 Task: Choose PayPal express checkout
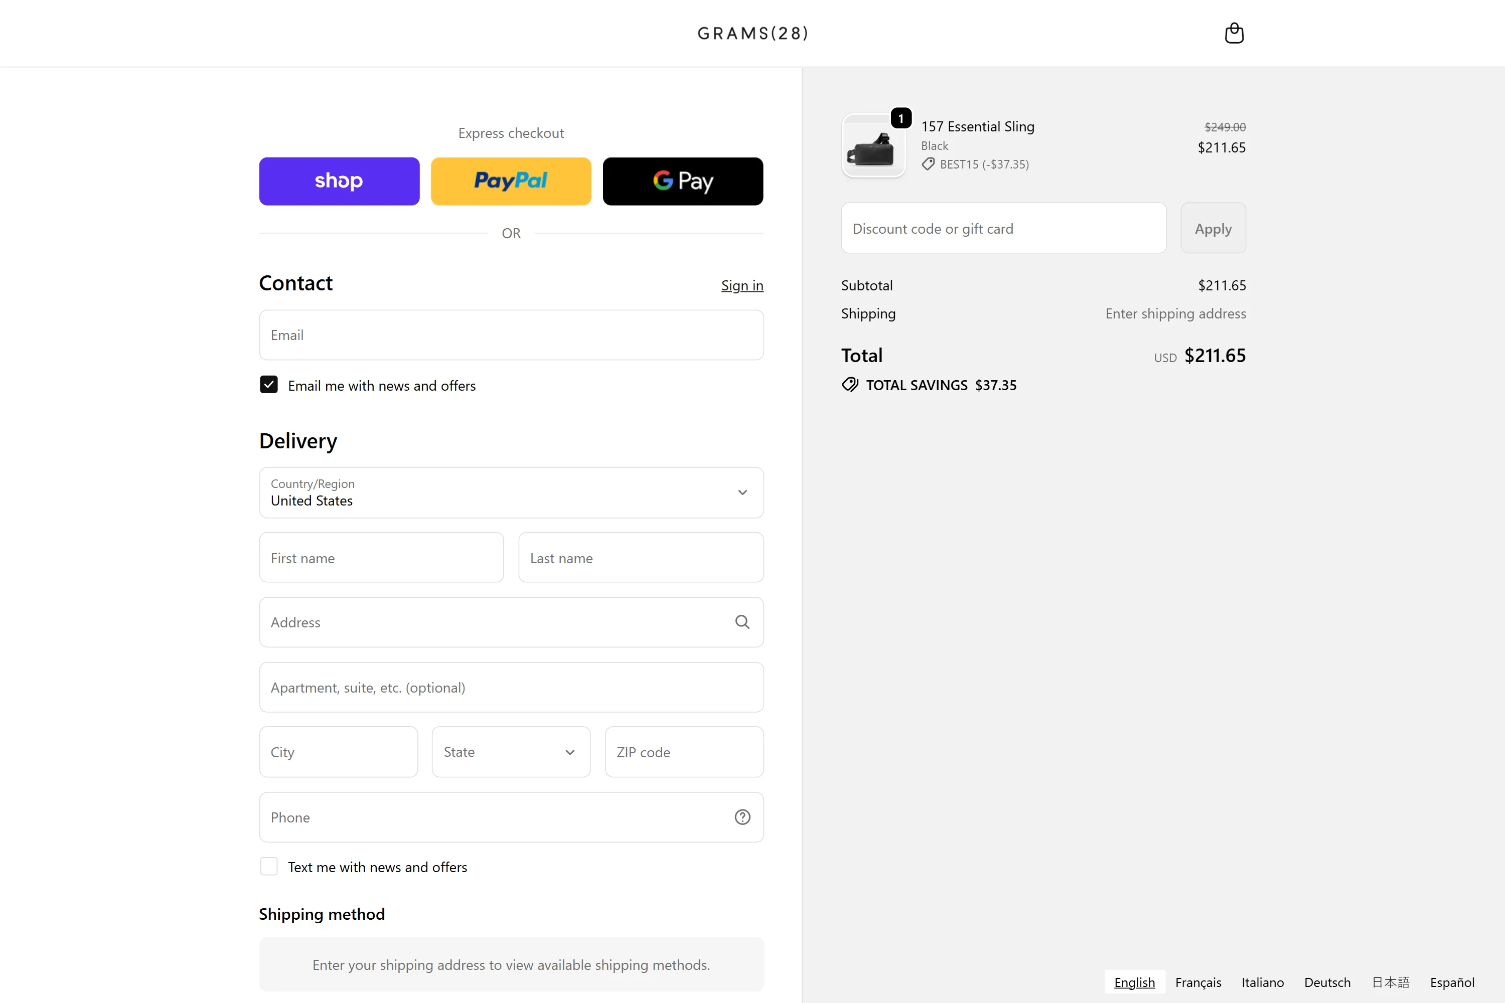(511, 181)
